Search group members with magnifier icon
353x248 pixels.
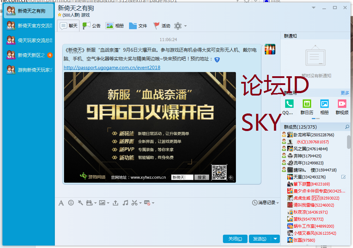point(347,127)
